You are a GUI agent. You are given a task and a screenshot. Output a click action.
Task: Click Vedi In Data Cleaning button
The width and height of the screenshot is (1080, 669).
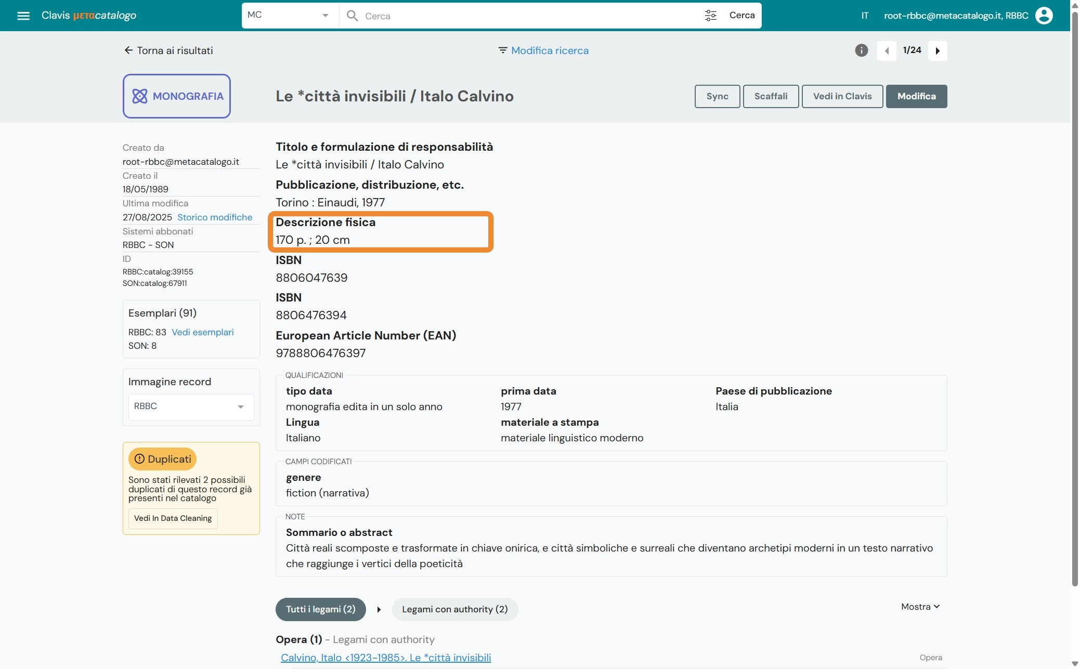click(x=173, y=518)
